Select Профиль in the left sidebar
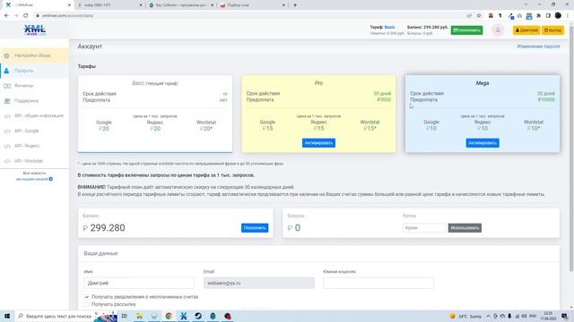Viewport: 574px width, 322px height. 34,71
